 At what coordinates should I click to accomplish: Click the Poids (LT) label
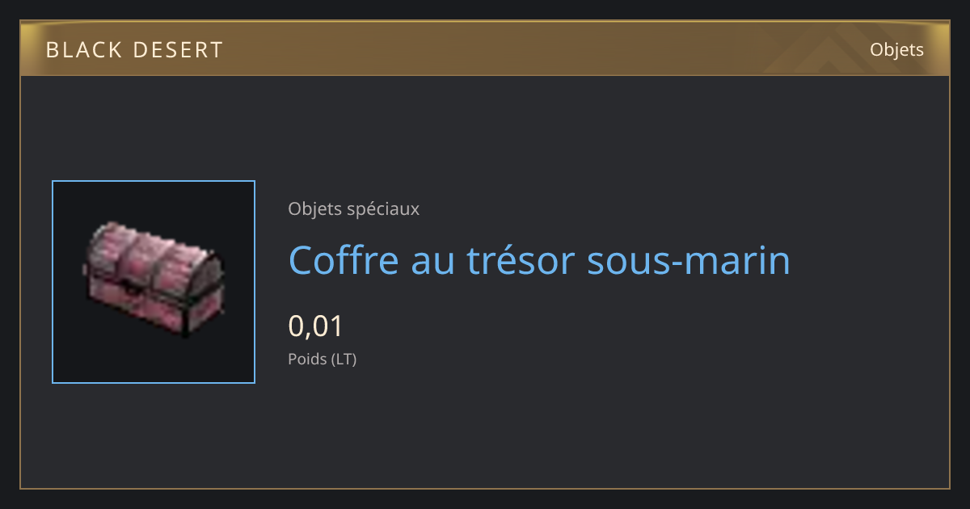coord(322,360)
